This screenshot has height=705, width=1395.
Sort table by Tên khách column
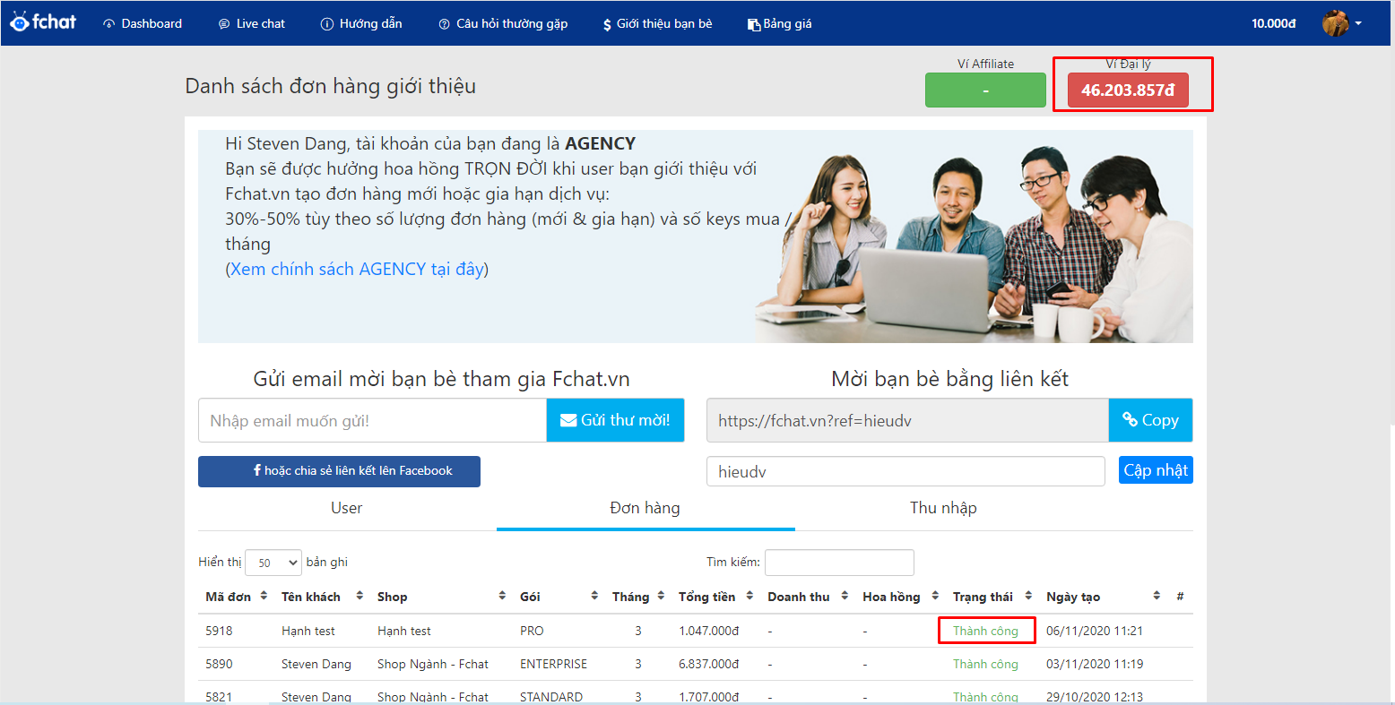322,597
